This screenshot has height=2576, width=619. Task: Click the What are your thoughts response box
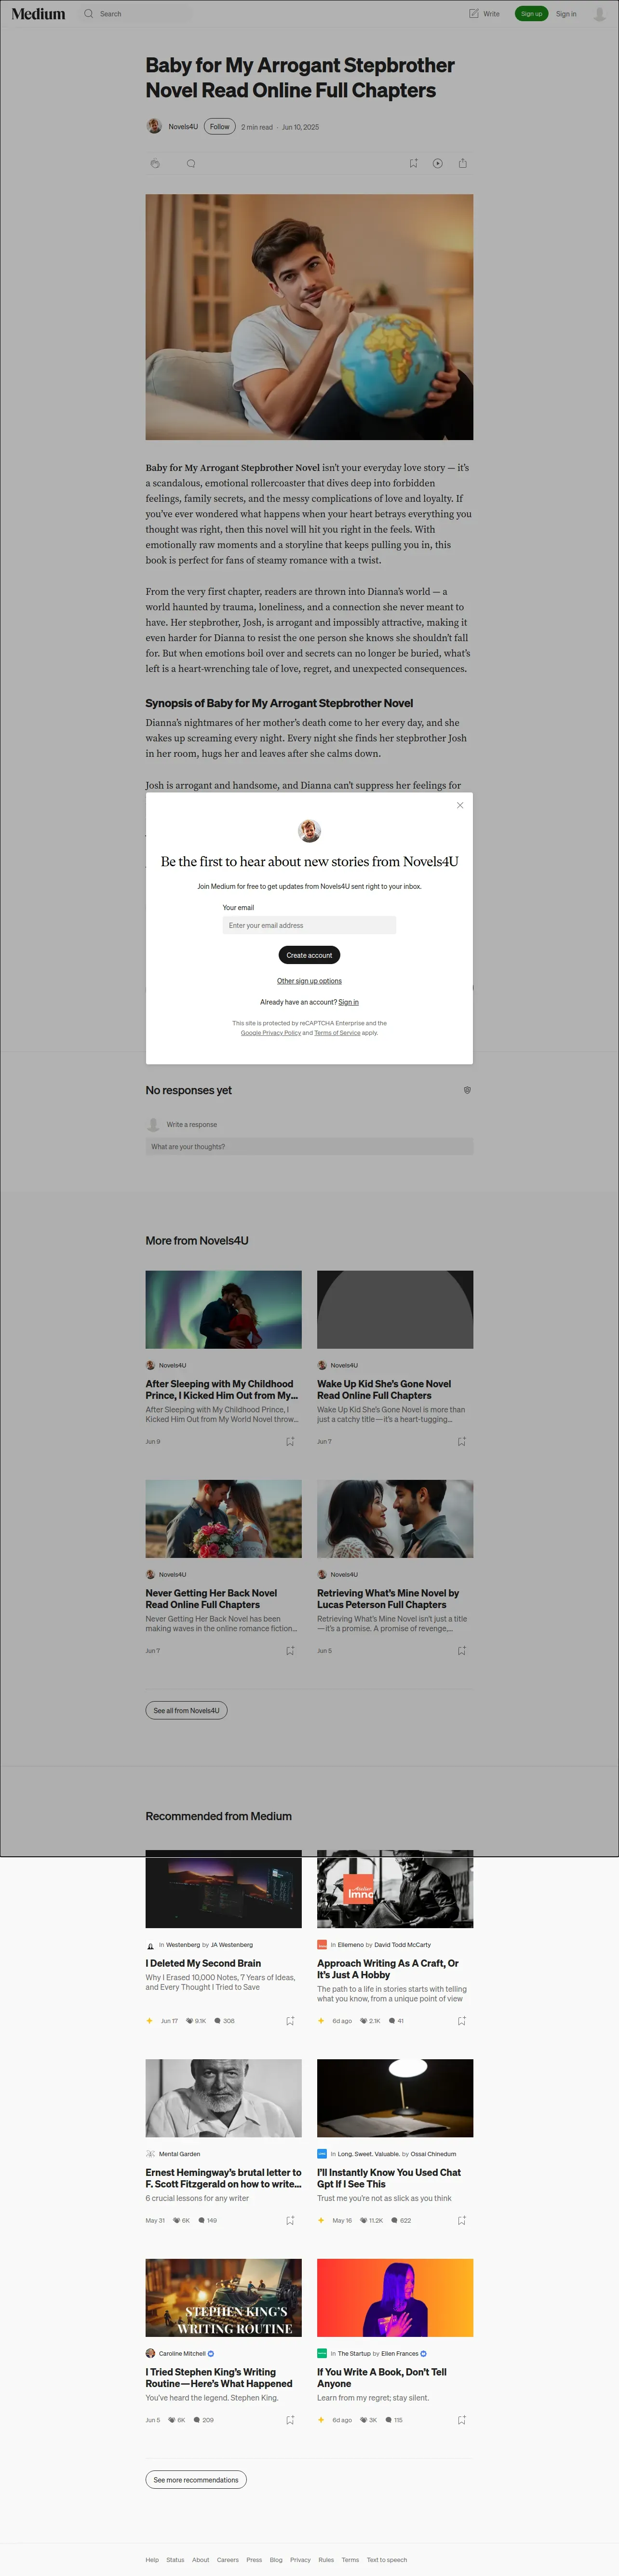[x=309, y=1147]
